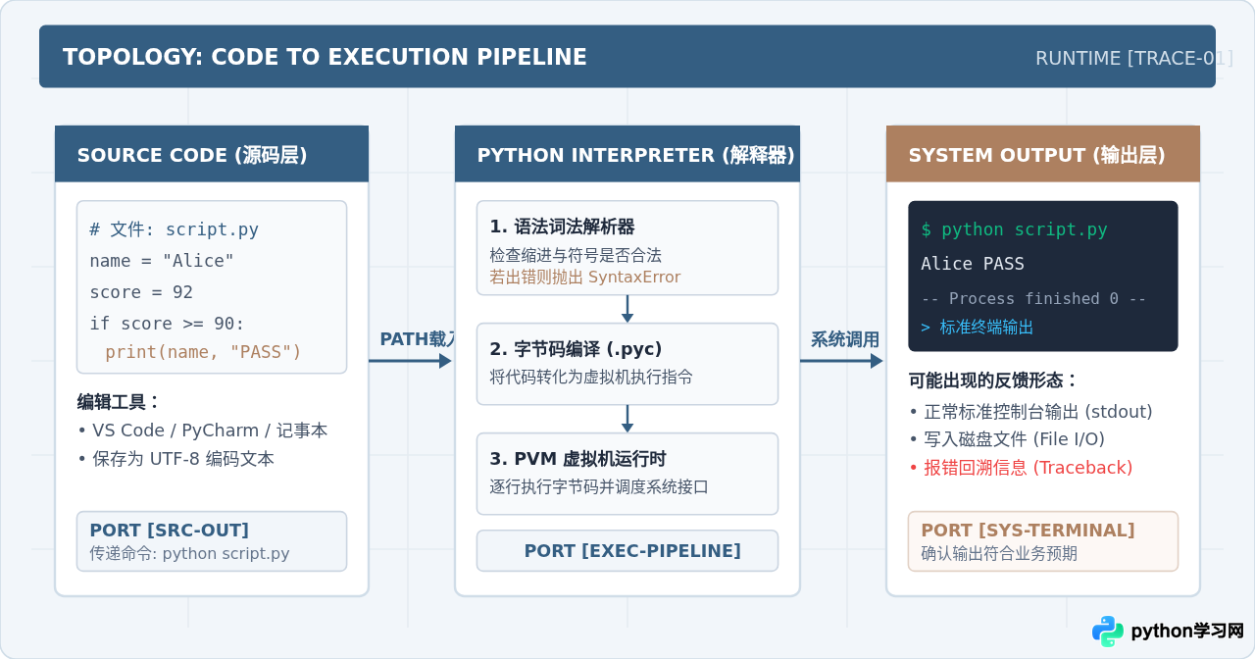Click the PATH载入 arrow label

(419, 339)
